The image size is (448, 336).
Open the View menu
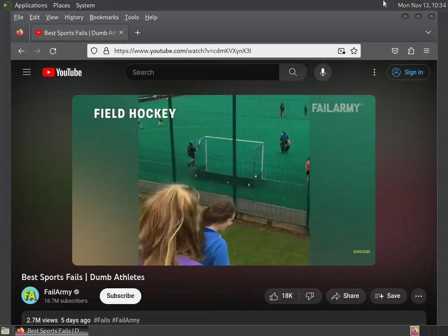tap(52, 17)
